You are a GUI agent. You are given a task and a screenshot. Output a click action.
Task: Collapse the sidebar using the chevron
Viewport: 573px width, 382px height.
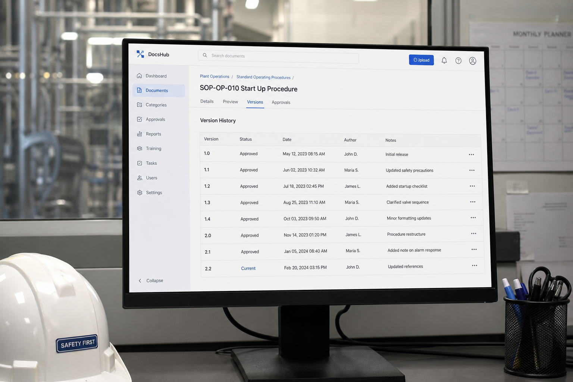point(140,281)
